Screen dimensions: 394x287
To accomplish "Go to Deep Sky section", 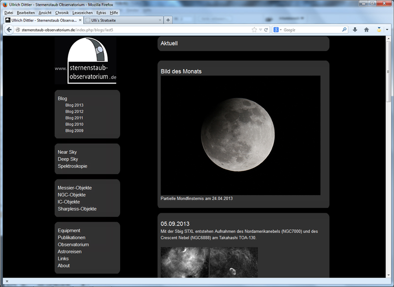I will point(68,159).
